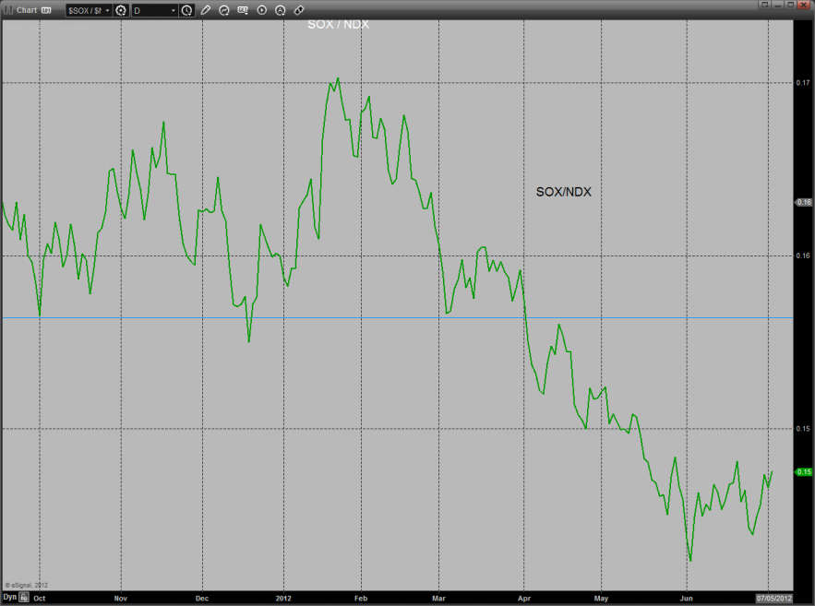Screen dimensions: 815x606
Task: Click the circular arrow studies icon
Action: tap(224, 10)
